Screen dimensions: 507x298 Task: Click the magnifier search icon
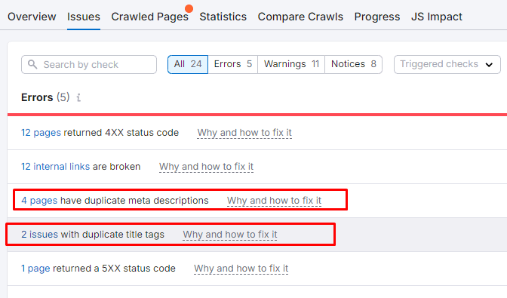pos(32,64)
